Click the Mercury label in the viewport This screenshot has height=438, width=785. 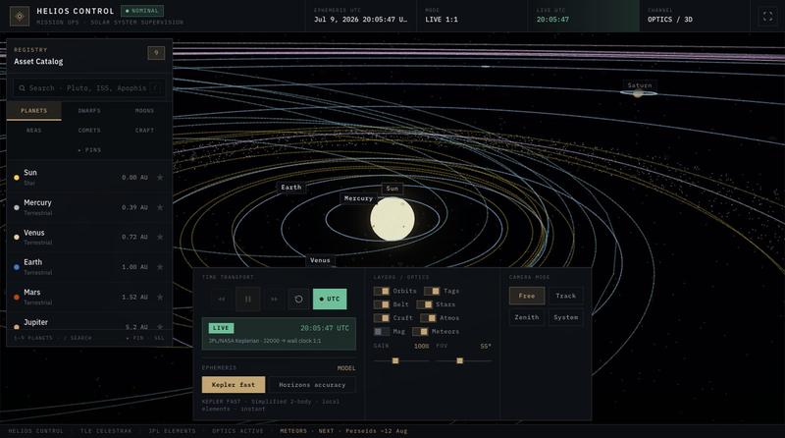click(358, 199)
